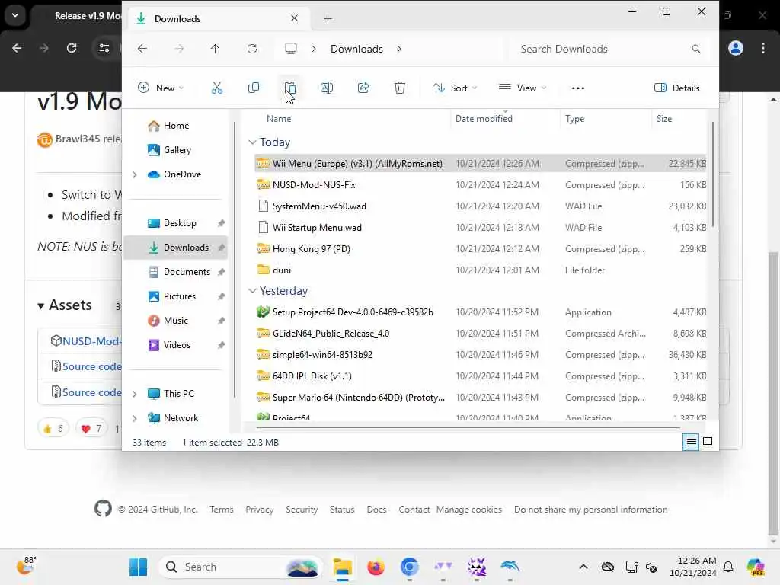Click the Windows Start button

[138, 567]
